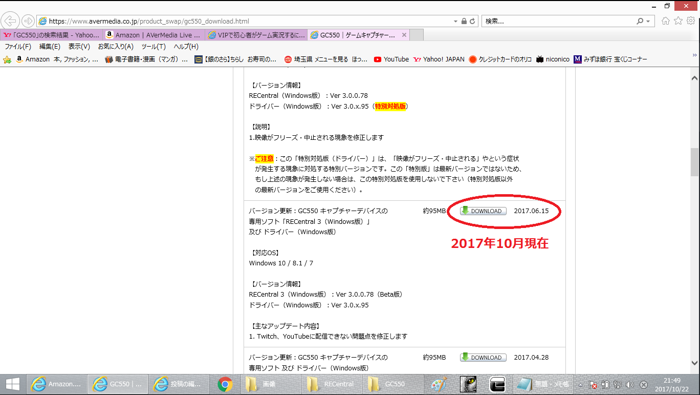Open the 編集(E) menu
700x395 pixels.
coord(50,47)
